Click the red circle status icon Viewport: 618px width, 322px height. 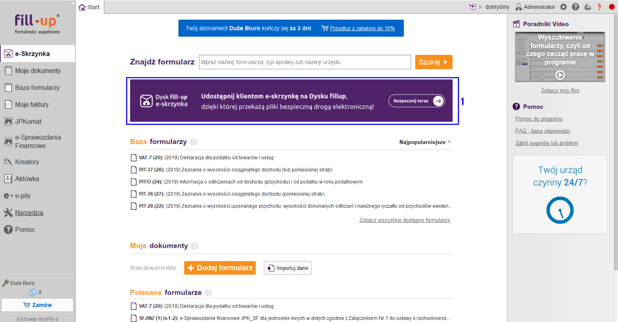click(612, 7)
